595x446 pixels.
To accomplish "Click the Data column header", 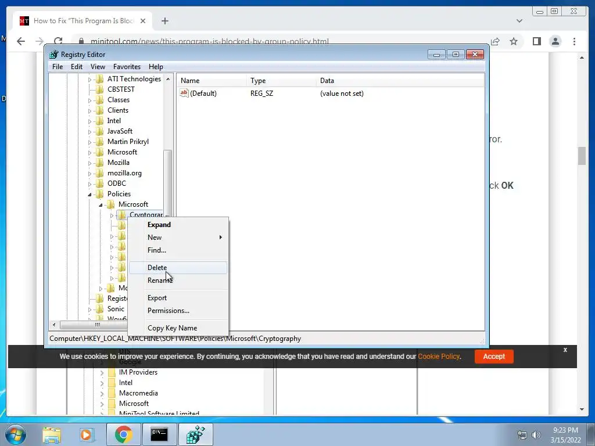I will coord(400,80).
